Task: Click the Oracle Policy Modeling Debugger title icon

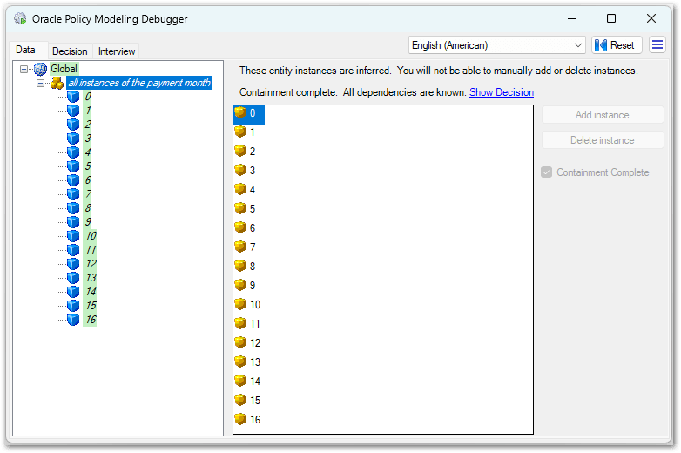Action: (x=20, y=18)
